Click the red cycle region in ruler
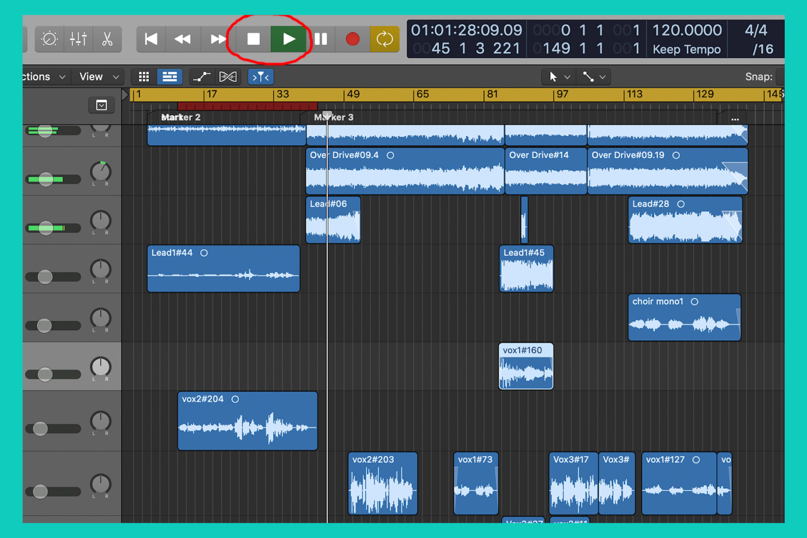This screenshot has height=538, width=807. click(247, 106)
